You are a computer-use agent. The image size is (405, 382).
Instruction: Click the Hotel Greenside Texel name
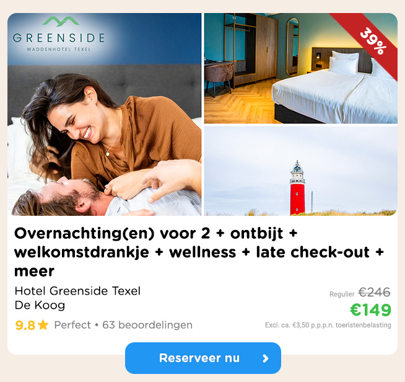77,291
